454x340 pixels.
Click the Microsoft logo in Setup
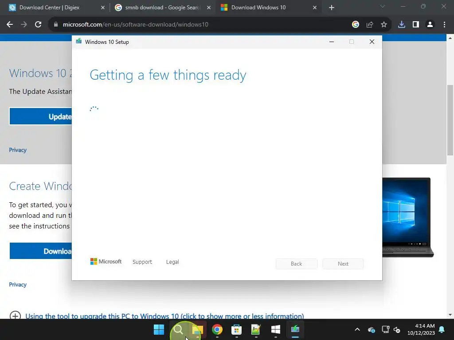pyautogui.click(x=106, y=261)
